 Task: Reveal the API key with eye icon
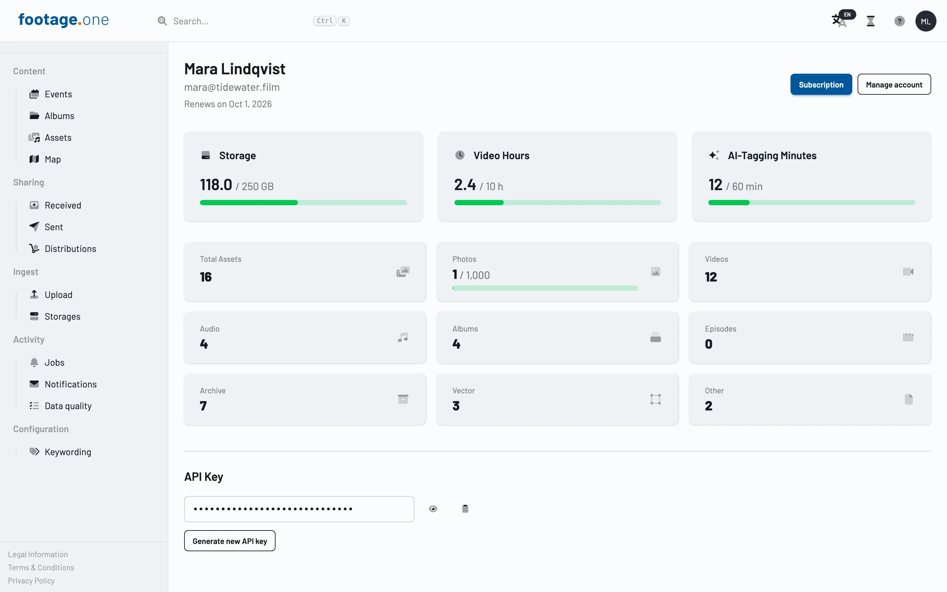click(433, 508)
